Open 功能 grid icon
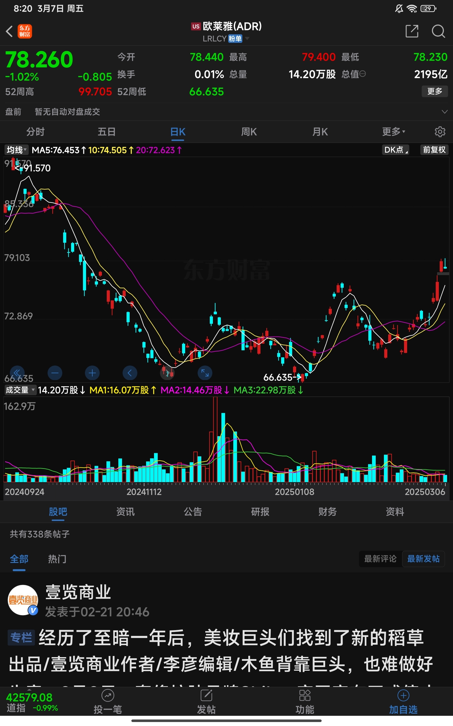 (x=305, y=696)
